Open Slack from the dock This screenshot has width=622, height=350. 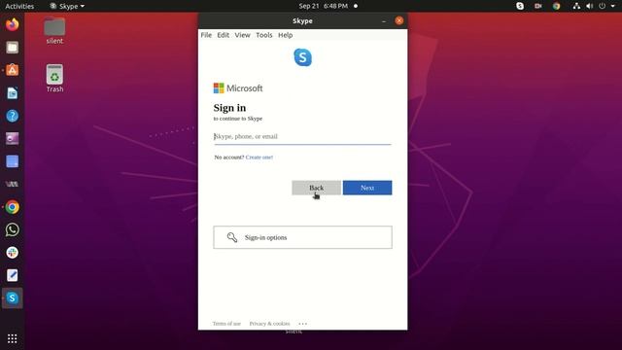[13, 253]
